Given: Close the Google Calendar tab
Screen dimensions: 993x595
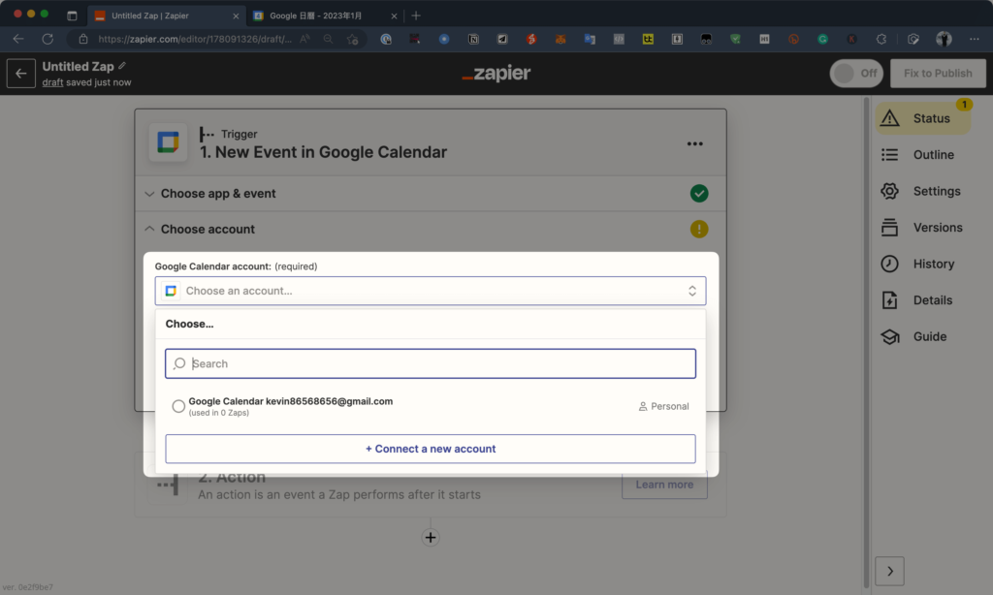Looking at the screenshot, I should pos(394,16).
